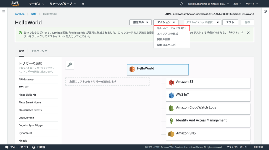This screenshot has height=150, width=269.
Task: Click the 日本語 language link
Action: (41, 147)
